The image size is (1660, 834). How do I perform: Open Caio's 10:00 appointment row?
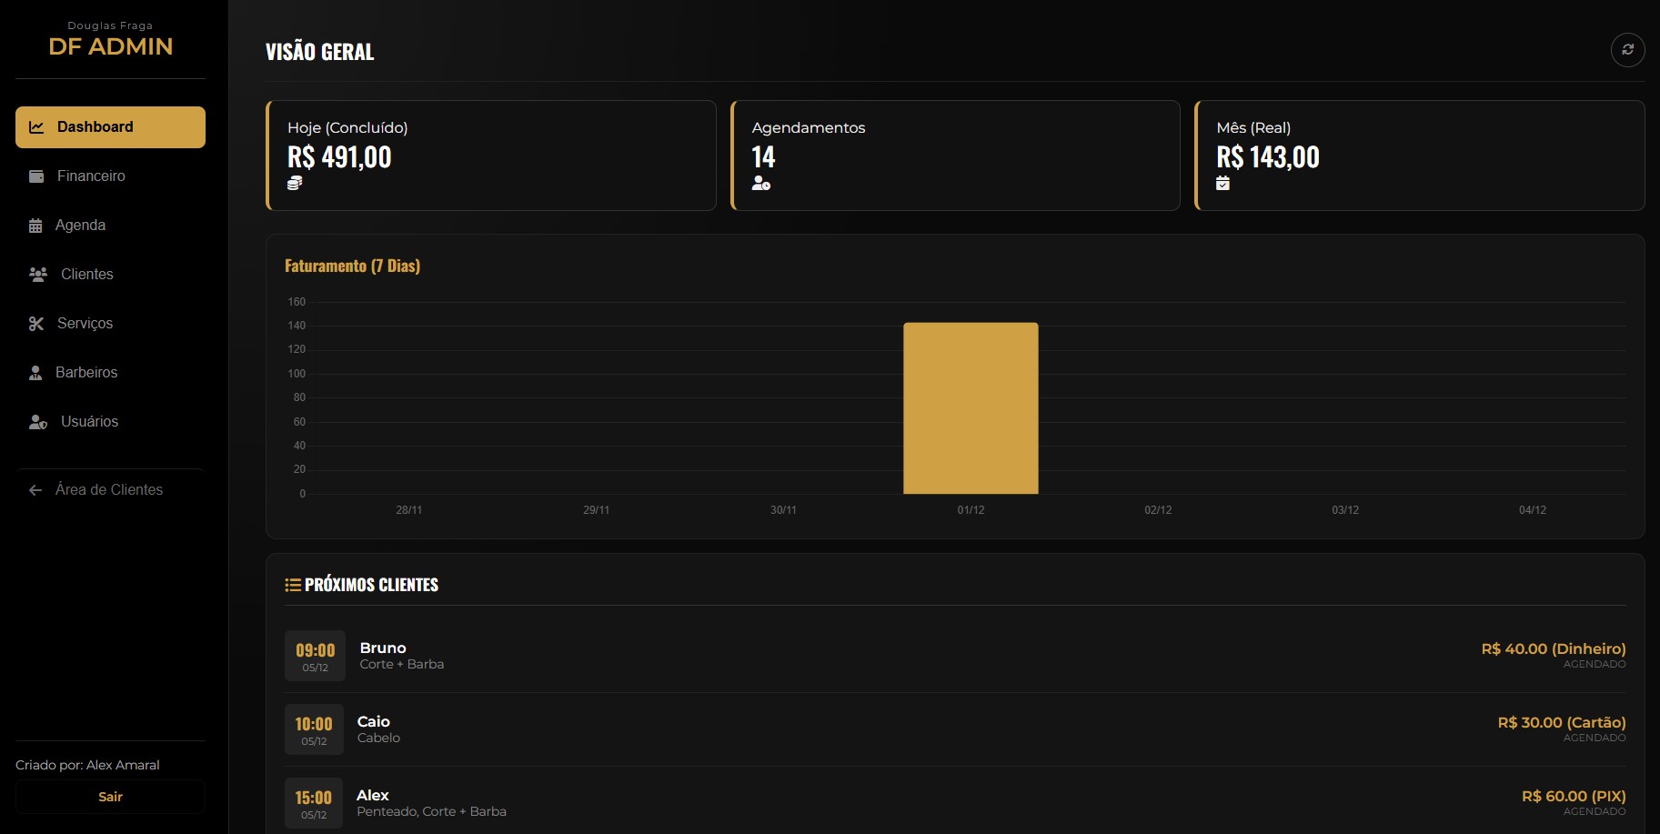pos(955,729)
